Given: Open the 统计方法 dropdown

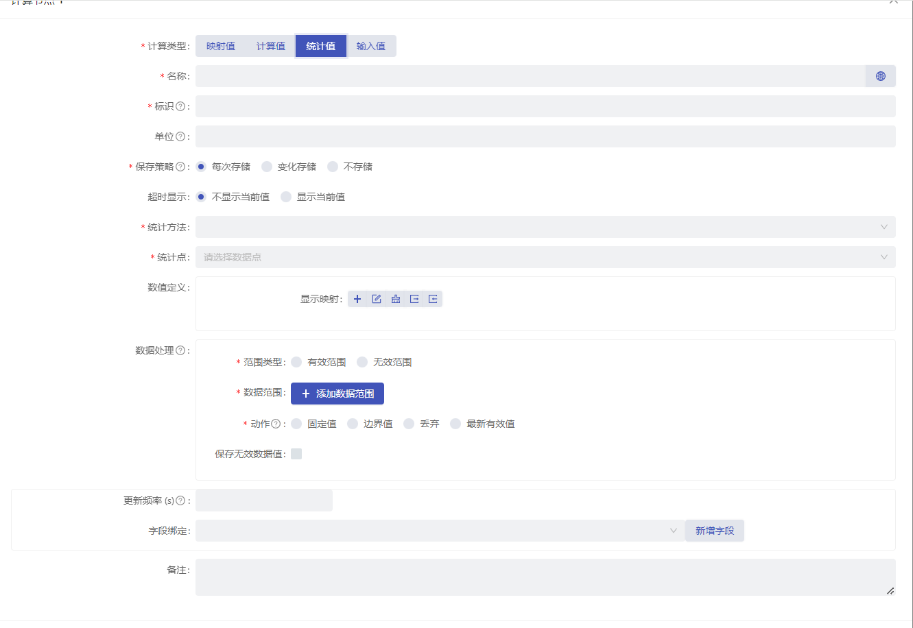Looking at the screenshot, I should [x=545, y=227].
